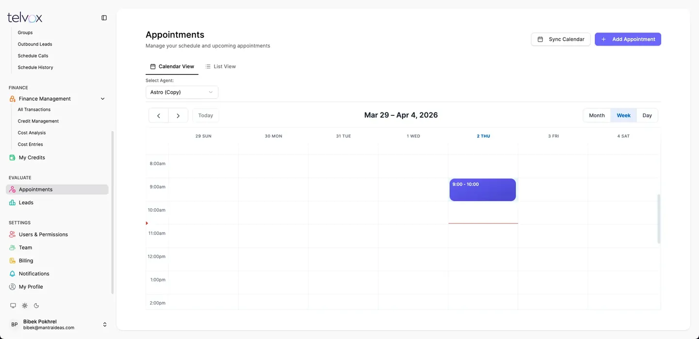Click the Notifications bell icon
Viewport: 699px width, 339px height.
tap(13, 274)
